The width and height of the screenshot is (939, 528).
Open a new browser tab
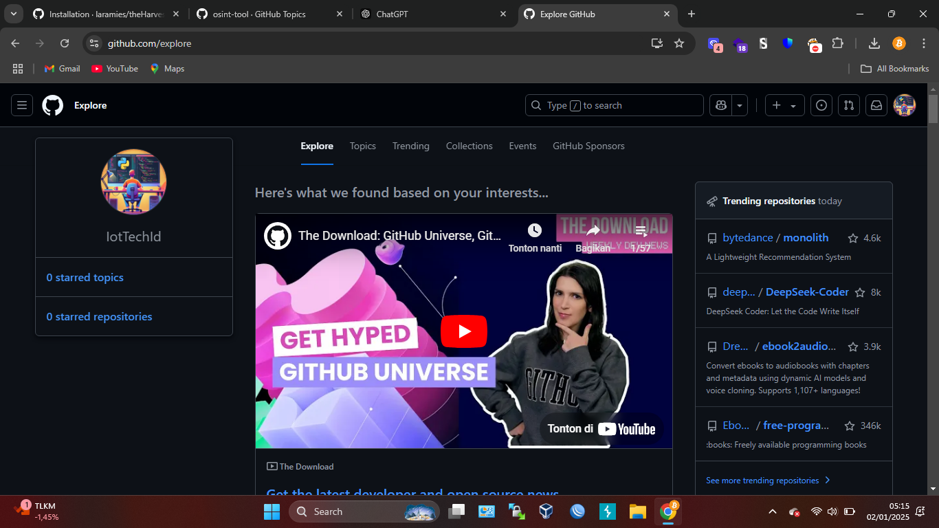pos(692,14)
